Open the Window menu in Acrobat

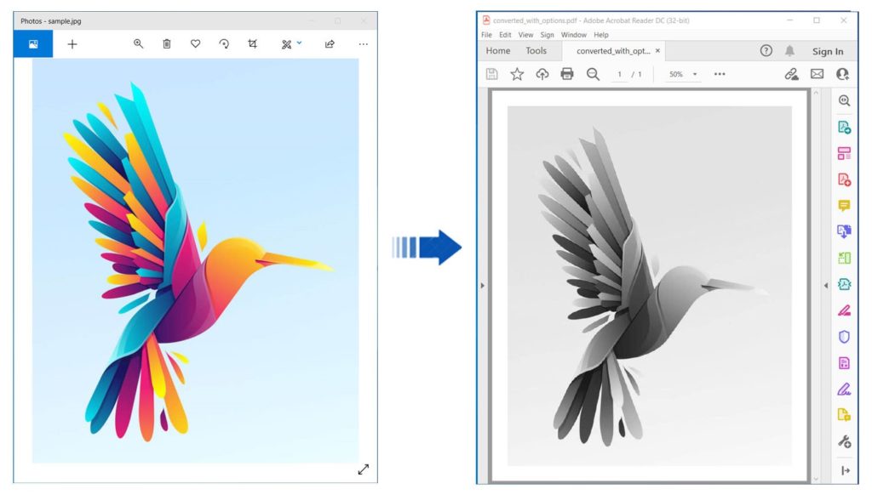click(574, 35)
